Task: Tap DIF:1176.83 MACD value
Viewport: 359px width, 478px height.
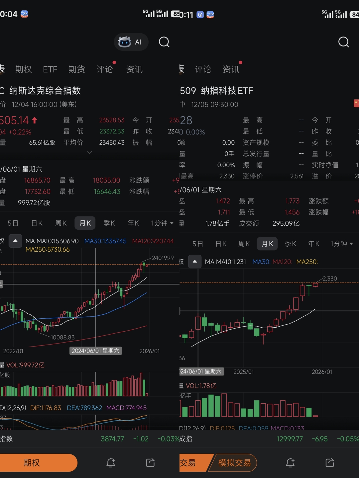Action: [46, 408]
